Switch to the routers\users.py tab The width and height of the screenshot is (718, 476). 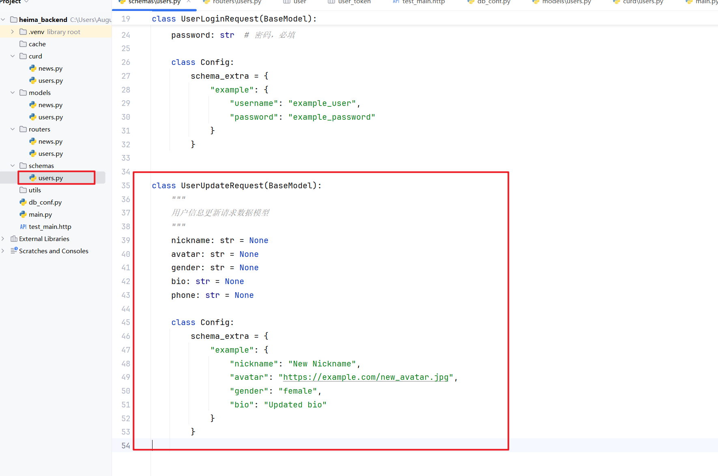pyautogui.click(x=236, y=2)
